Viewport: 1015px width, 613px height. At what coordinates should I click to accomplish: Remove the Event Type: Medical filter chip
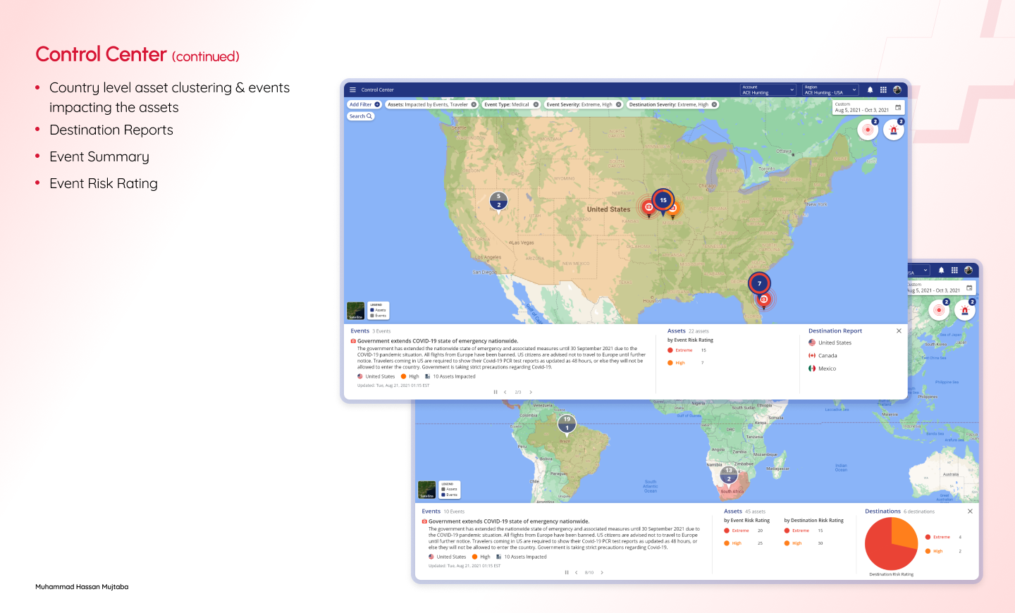(536, 104)
